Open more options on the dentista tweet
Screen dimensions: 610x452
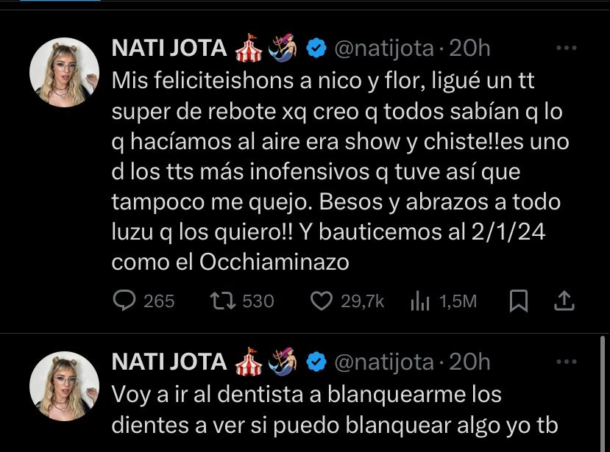pyautogui.click(x=566, y=362)
